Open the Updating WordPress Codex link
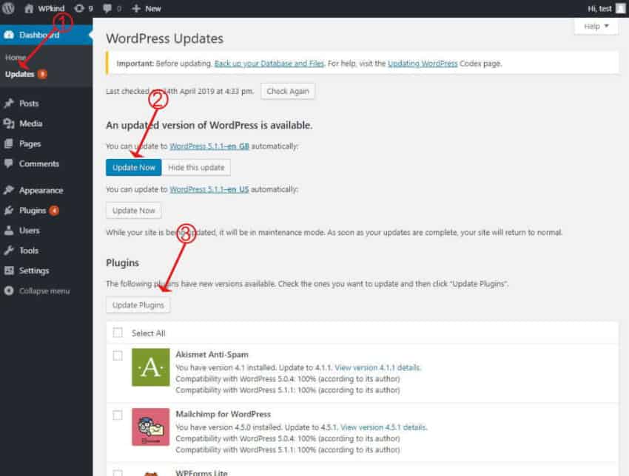This screenshot has height=476, width=629. 423,64
